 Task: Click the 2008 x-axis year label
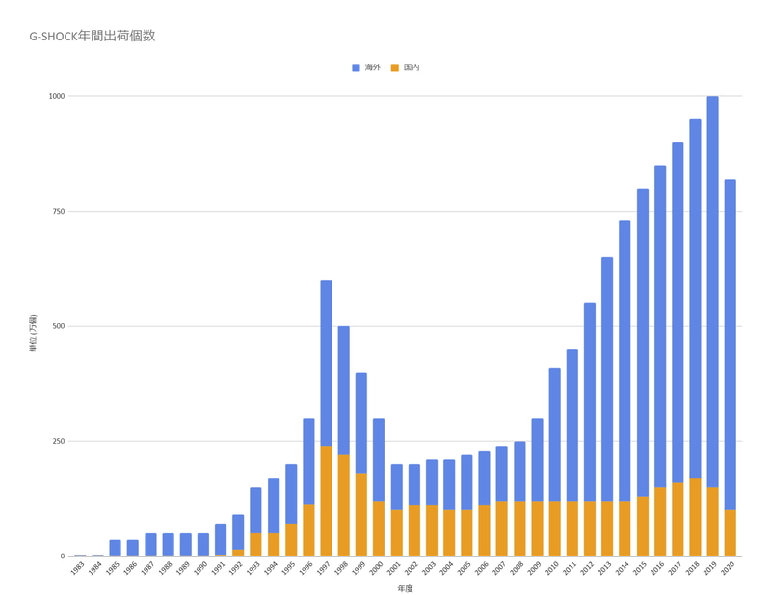(517, 568)
